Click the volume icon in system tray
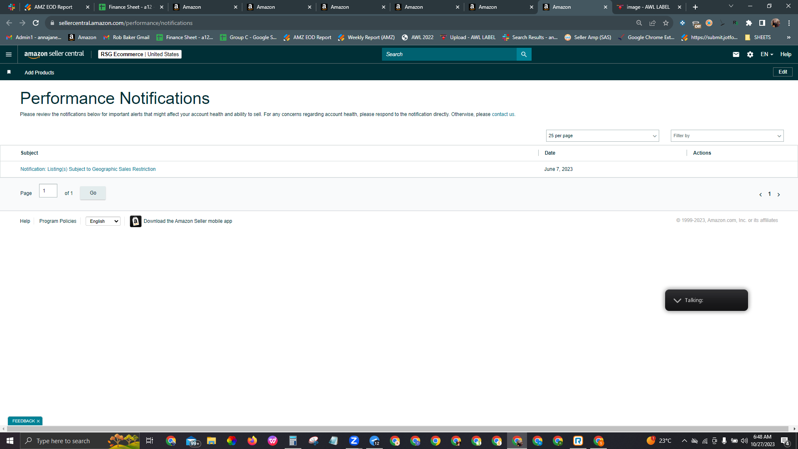 tap(744, 441)
